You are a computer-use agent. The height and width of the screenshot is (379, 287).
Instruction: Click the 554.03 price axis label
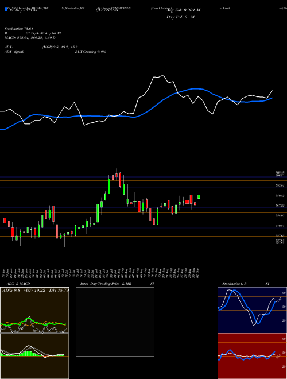click(x=280, y=215)
